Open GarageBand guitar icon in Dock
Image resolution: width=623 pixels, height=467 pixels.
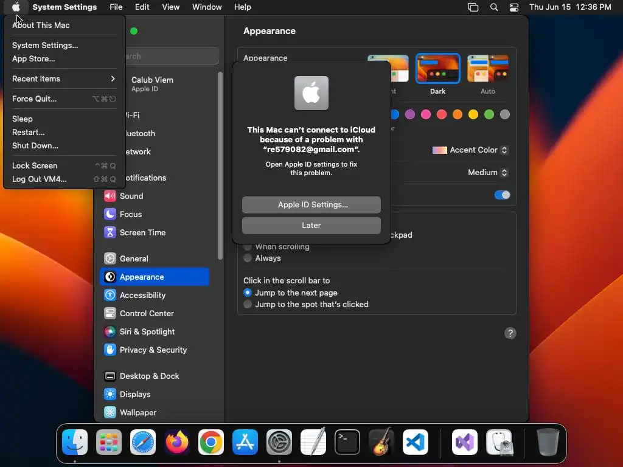pyautogui.click(x=381, y=442)
